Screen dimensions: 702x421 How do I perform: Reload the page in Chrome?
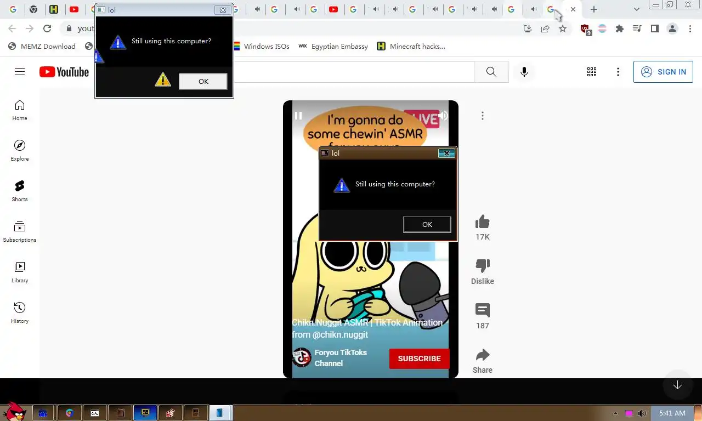click(x=47, y=29)
